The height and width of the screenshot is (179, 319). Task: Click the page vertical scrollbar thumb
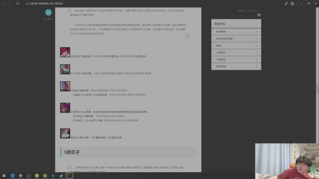click(x=317, y=89)
